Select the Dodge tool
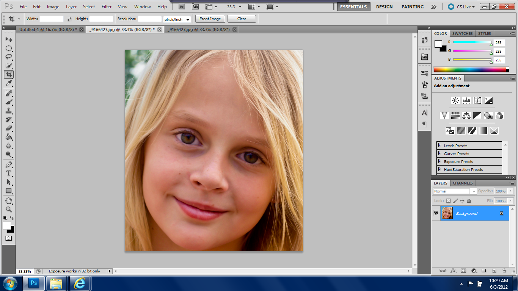This screenshot has height=291, width=518. coord(9,154)
